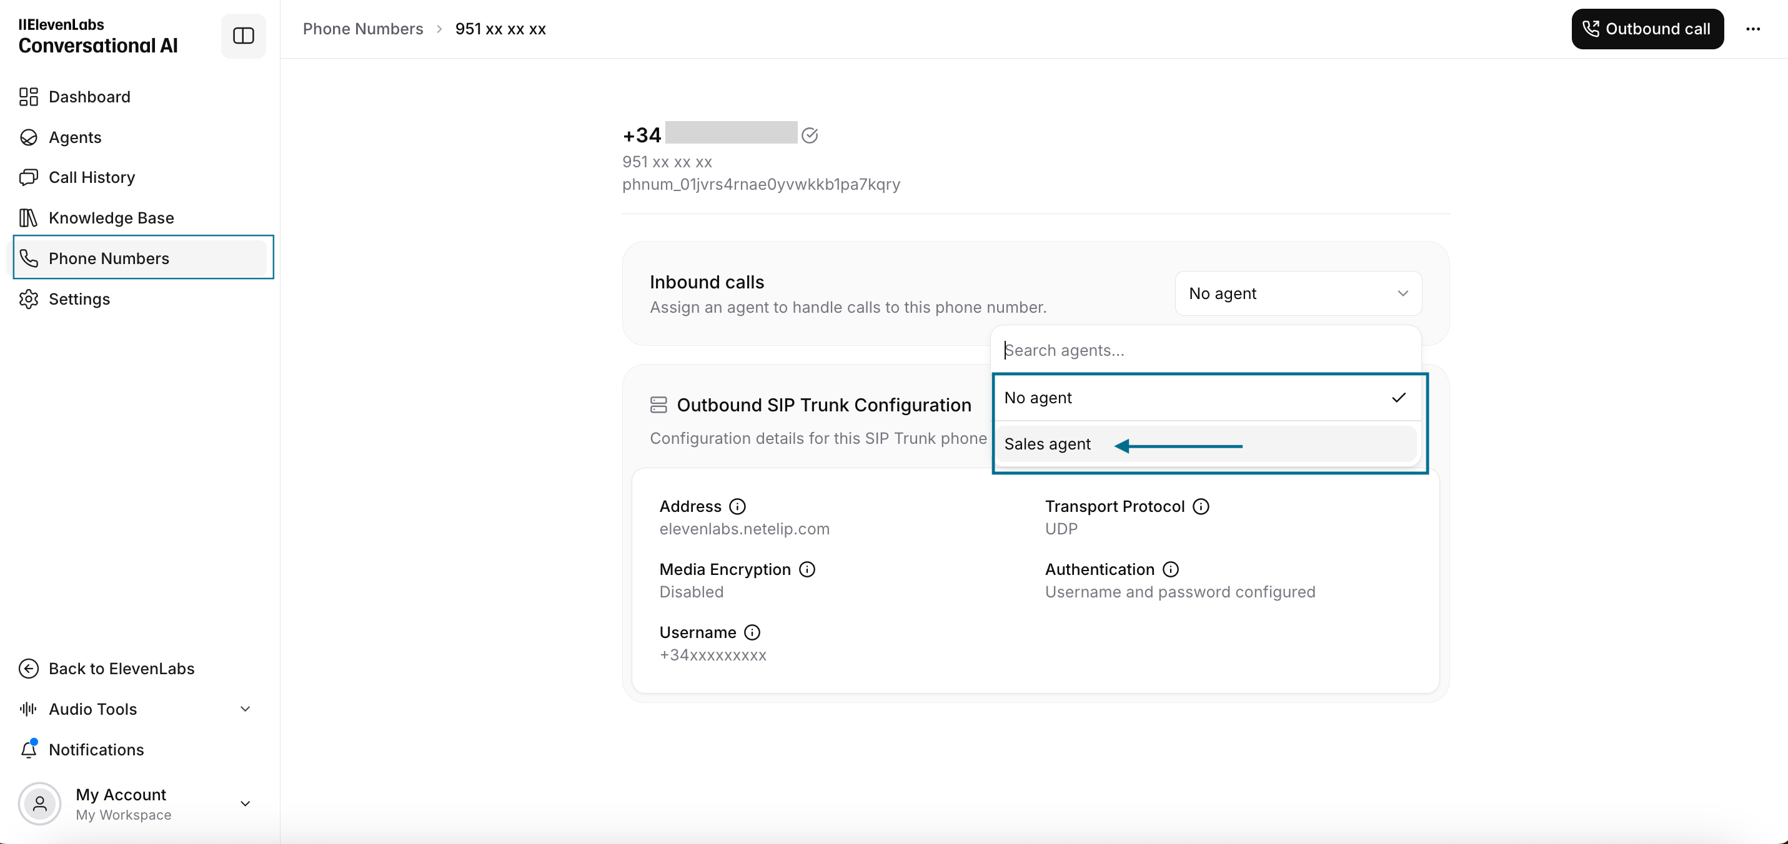Choose the No agent option
This screenshot has height=844, width=1788.
click(x=1206, y=398)
